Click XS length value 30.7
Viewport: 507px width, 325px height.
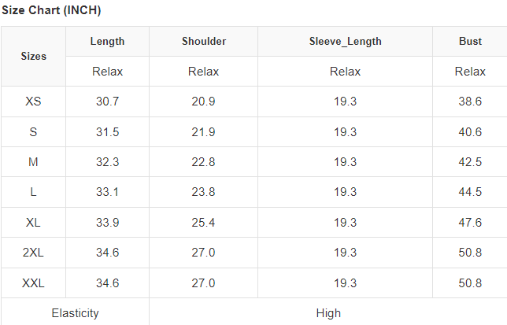coord(107,102)
